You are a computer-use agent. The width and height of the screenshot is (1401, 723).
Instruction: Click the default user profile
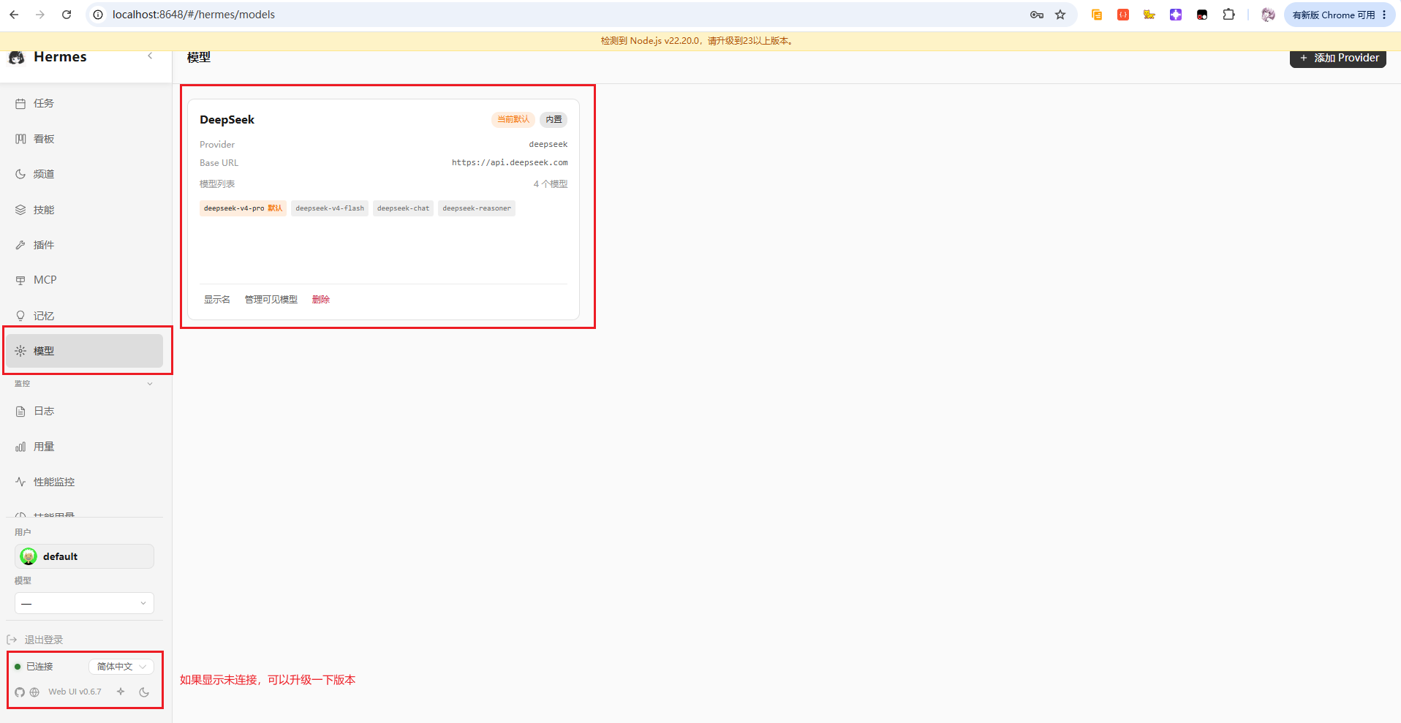click(x=84, y=556)
